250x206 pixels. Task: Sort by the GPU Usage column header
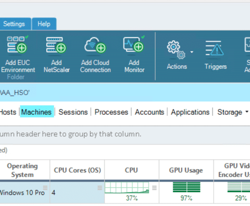[x=186, y=170]
